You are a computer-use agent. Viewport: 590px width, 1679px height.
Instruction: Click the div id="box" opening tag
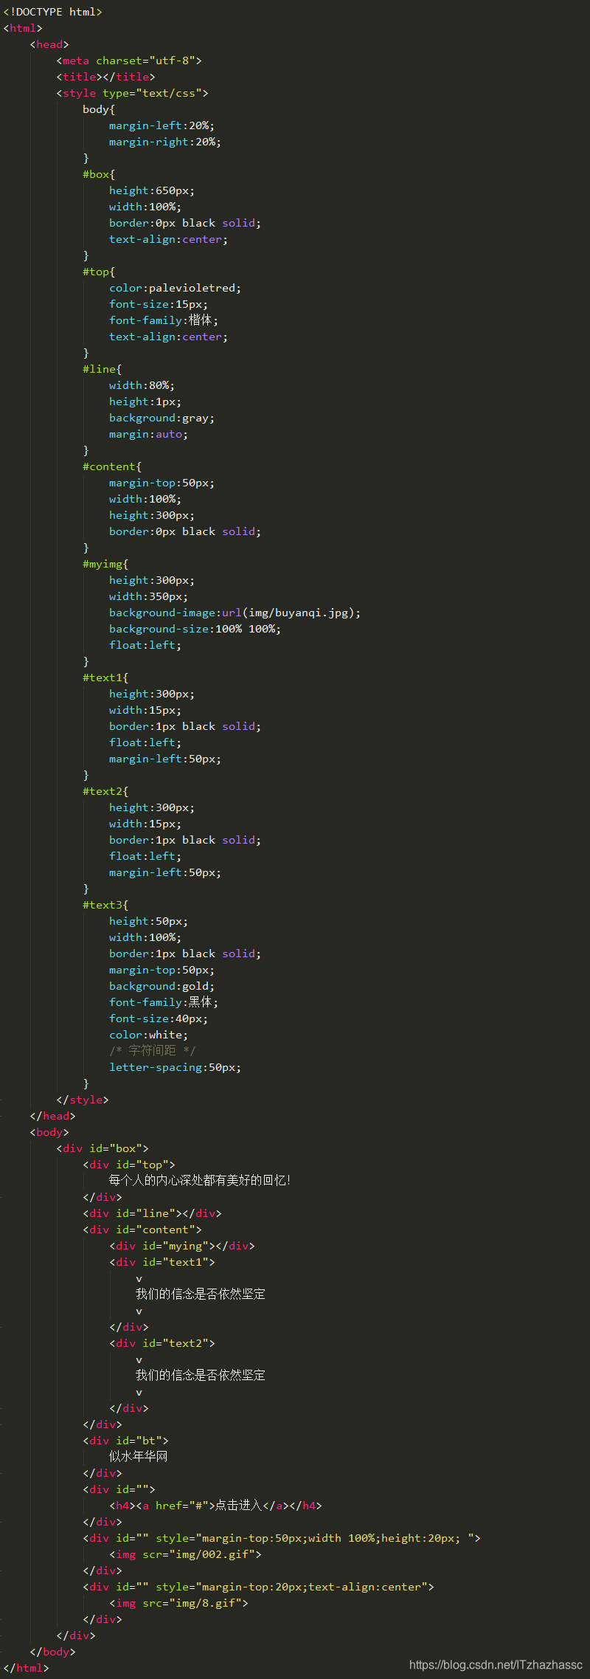point(103,1148)
